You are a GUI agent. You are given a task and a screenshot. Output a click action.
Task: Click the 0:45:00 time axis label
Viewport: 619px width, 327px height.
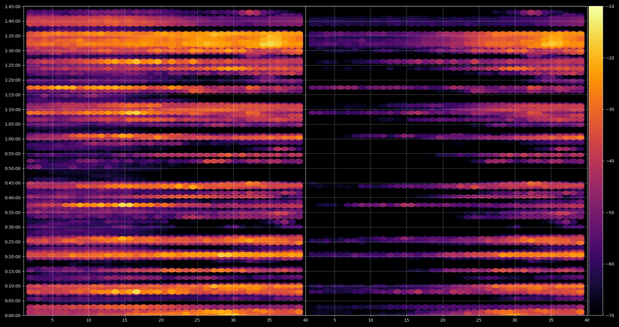13,183
